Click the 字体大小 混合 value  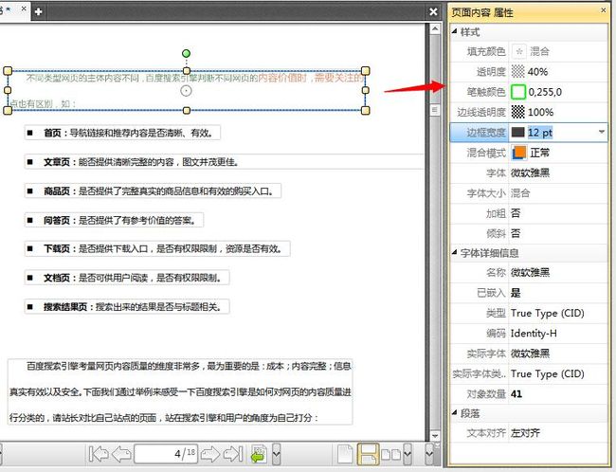pyautogui.click(x=520, y=193)
